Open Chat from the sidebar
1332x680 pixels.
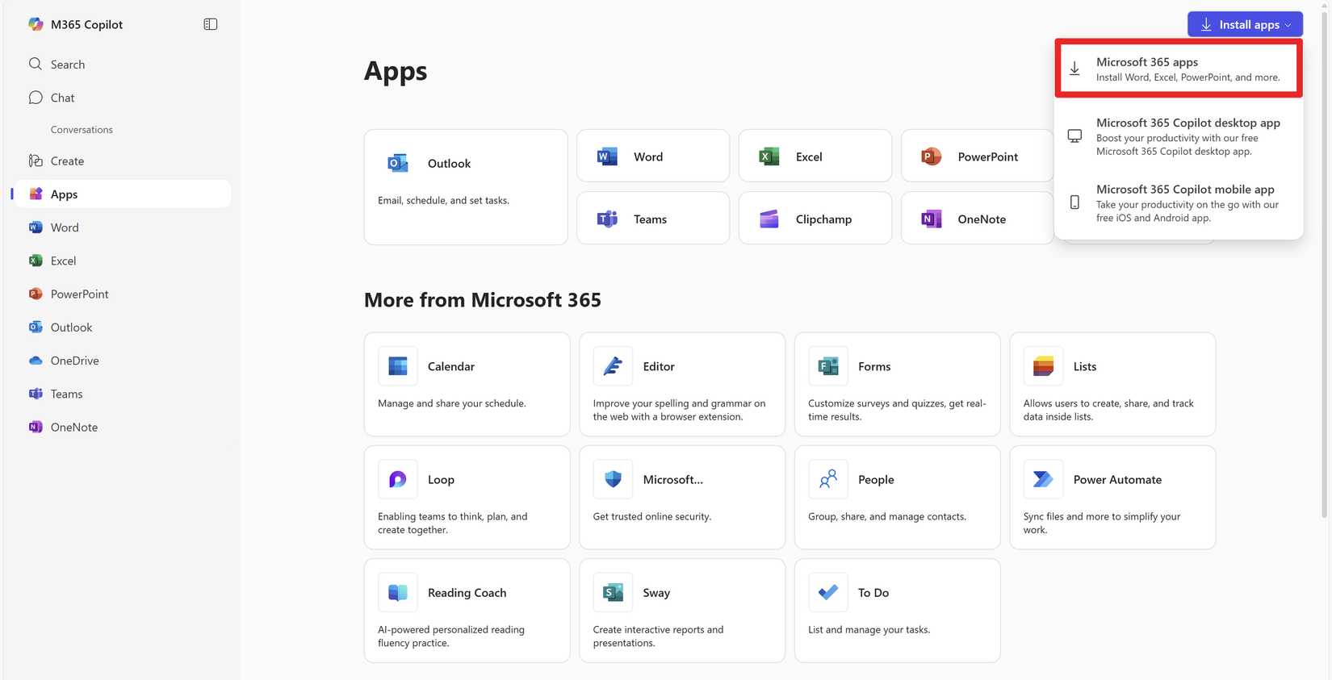pyautogui.click(x=62, y=98)
